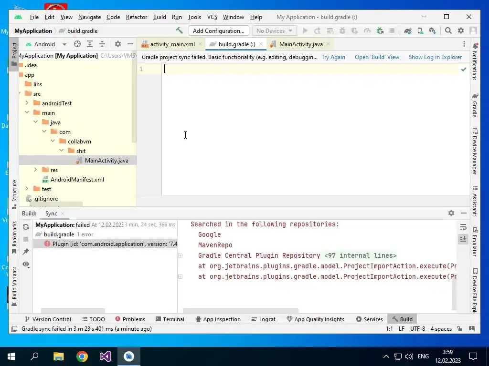Open Windows Start menu
The height and width of the screenshot is (366, 489).
(11, 356)
